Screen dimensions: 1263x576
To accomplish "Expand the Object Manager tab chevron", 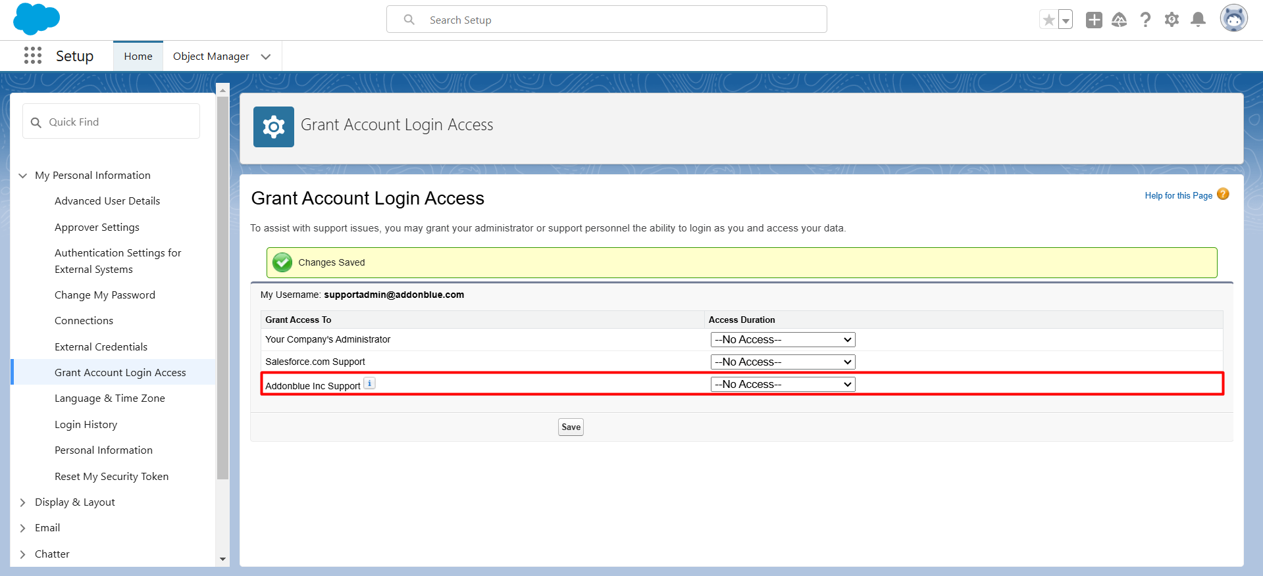I will click(266, 57).
